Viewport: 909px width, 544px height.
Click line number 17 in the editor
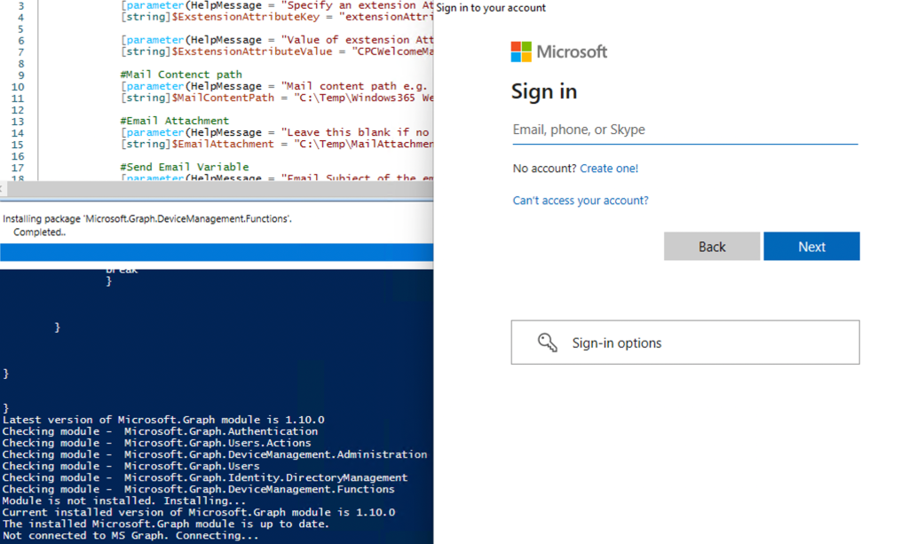coord(18,168)
